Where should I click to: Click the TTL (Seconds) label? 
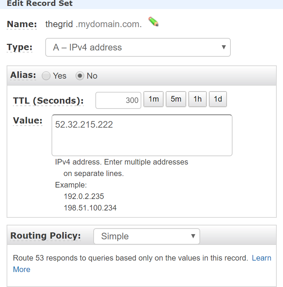(48, 101)
